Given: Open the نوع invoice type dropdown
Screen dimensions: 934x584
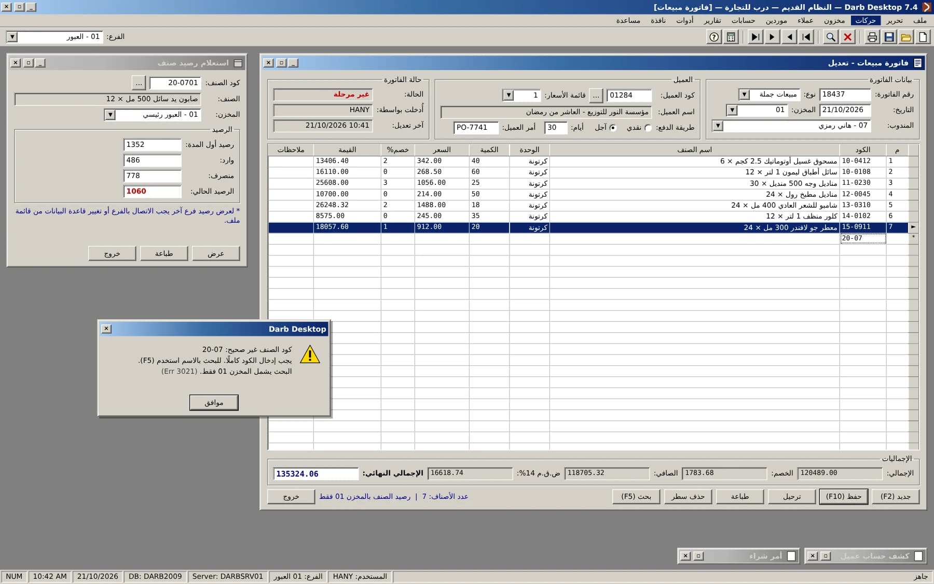Looking at the screenshot, I should [744, 94].
